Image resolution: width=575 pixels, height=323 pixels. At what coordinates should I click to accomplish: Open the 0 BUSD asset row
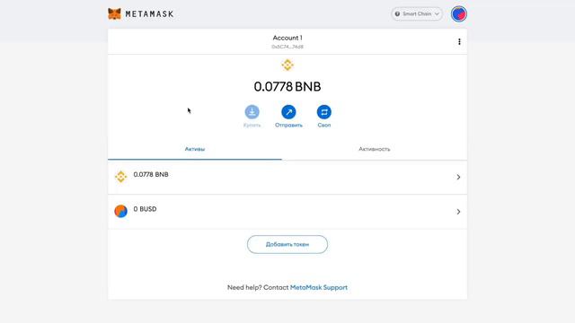pos(287,212)
